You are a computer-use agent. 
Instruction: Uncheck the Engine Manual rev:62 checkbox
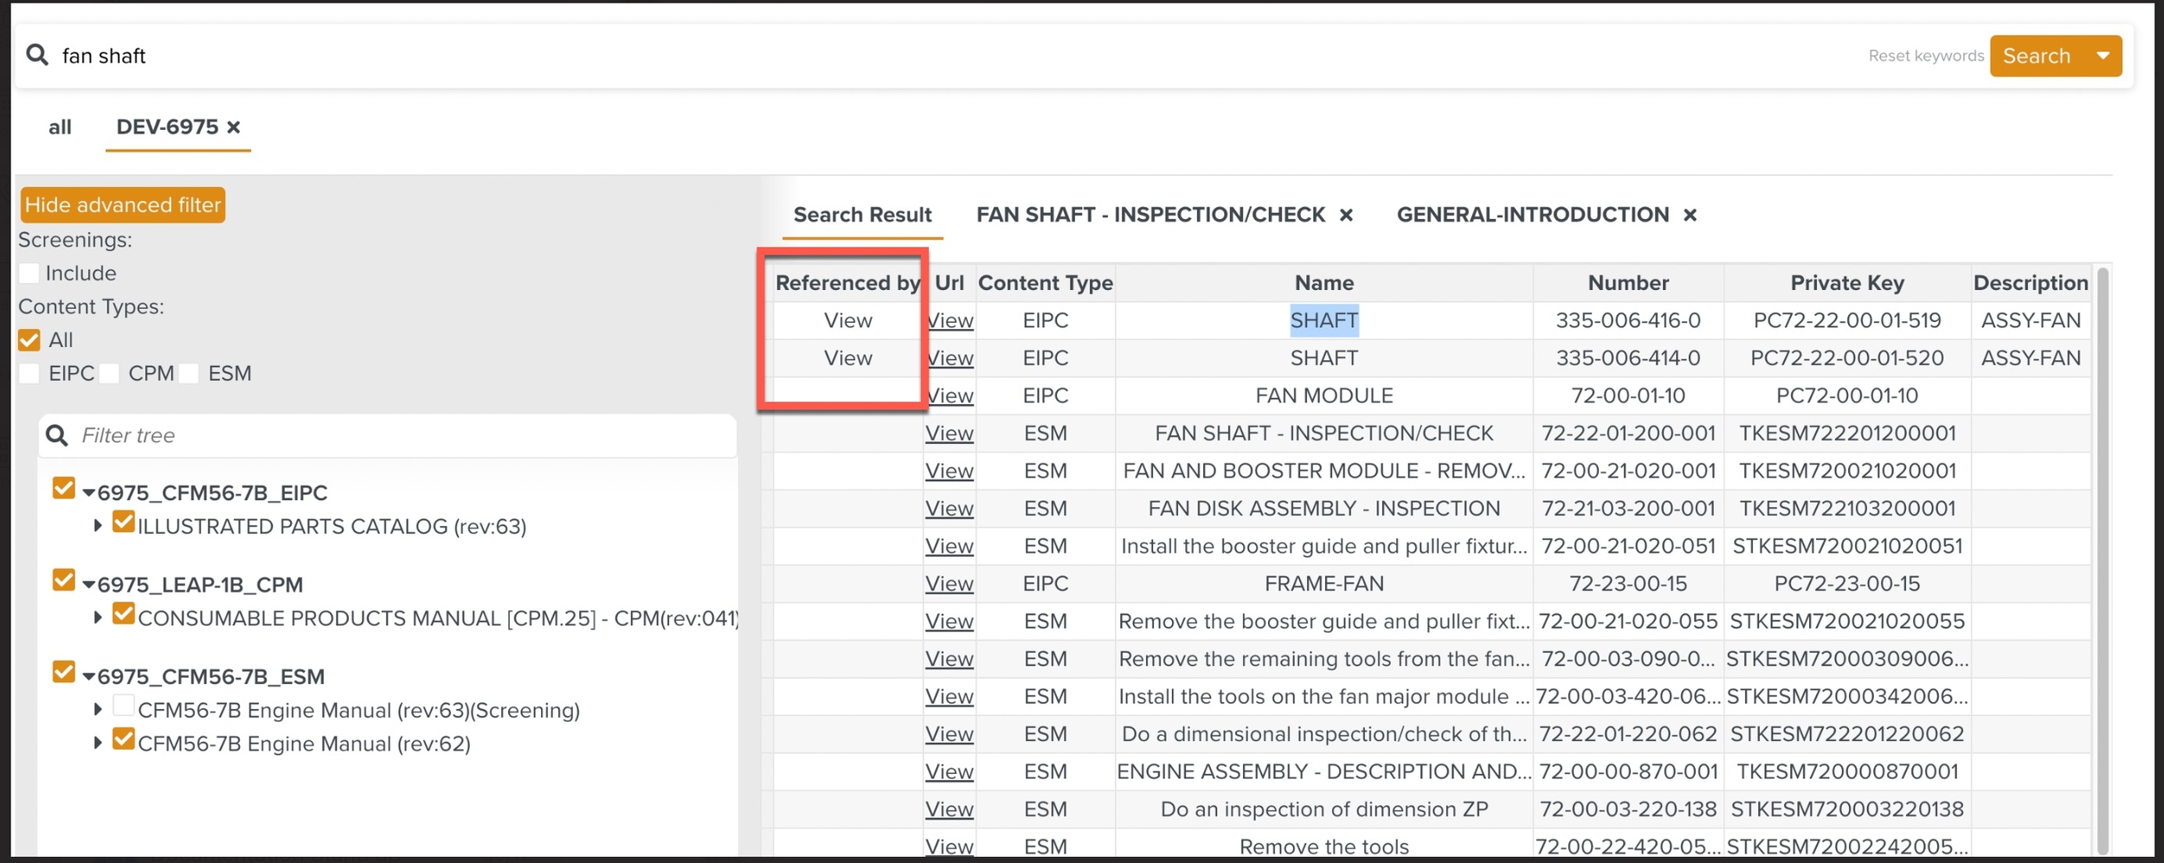(x=124, y=738)
